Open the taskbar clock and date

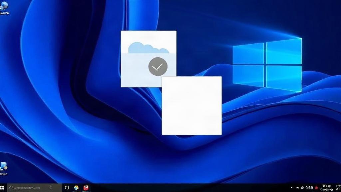coord(326,188)
